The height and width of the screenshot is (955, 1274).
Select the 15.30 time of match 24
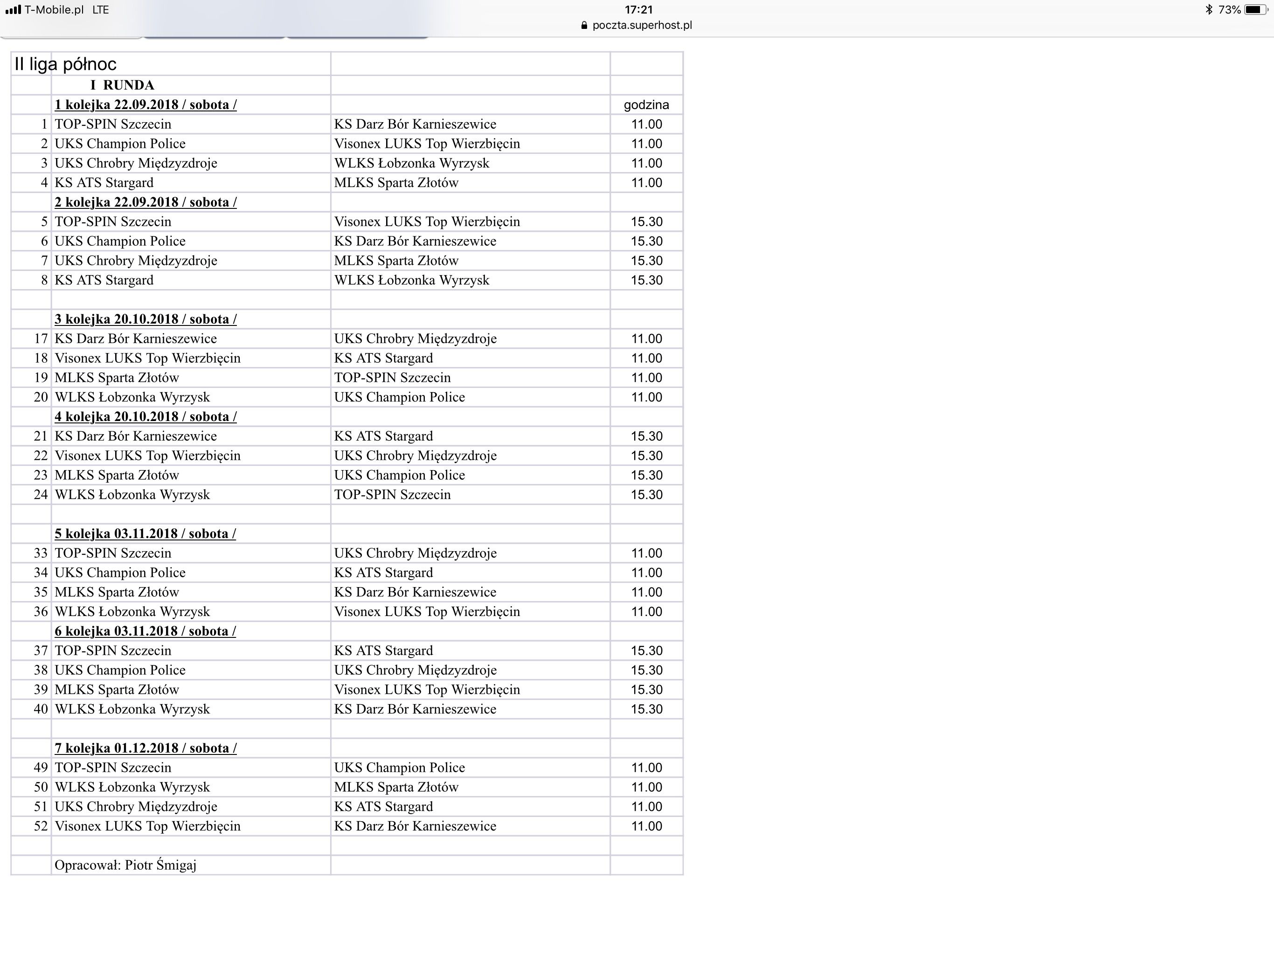(x=647, y=495)
